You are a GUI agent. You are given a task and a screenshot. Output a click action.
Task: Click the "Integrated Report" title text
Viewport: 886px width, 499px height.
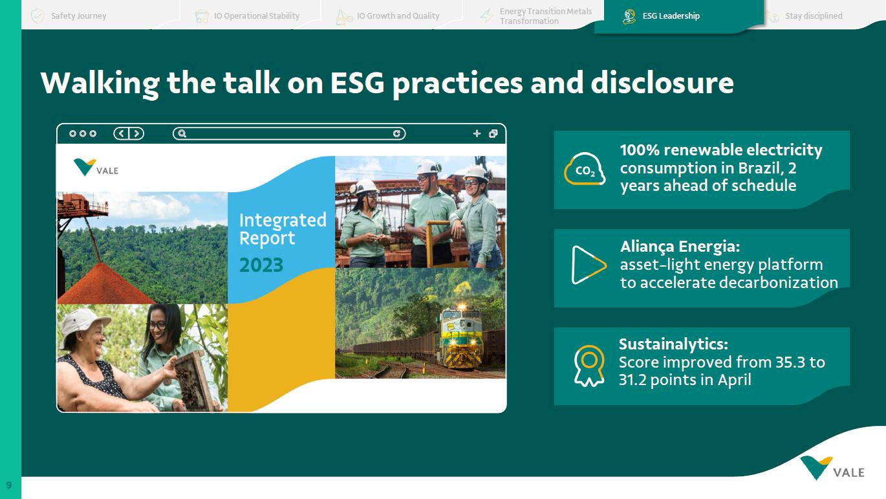283,229
